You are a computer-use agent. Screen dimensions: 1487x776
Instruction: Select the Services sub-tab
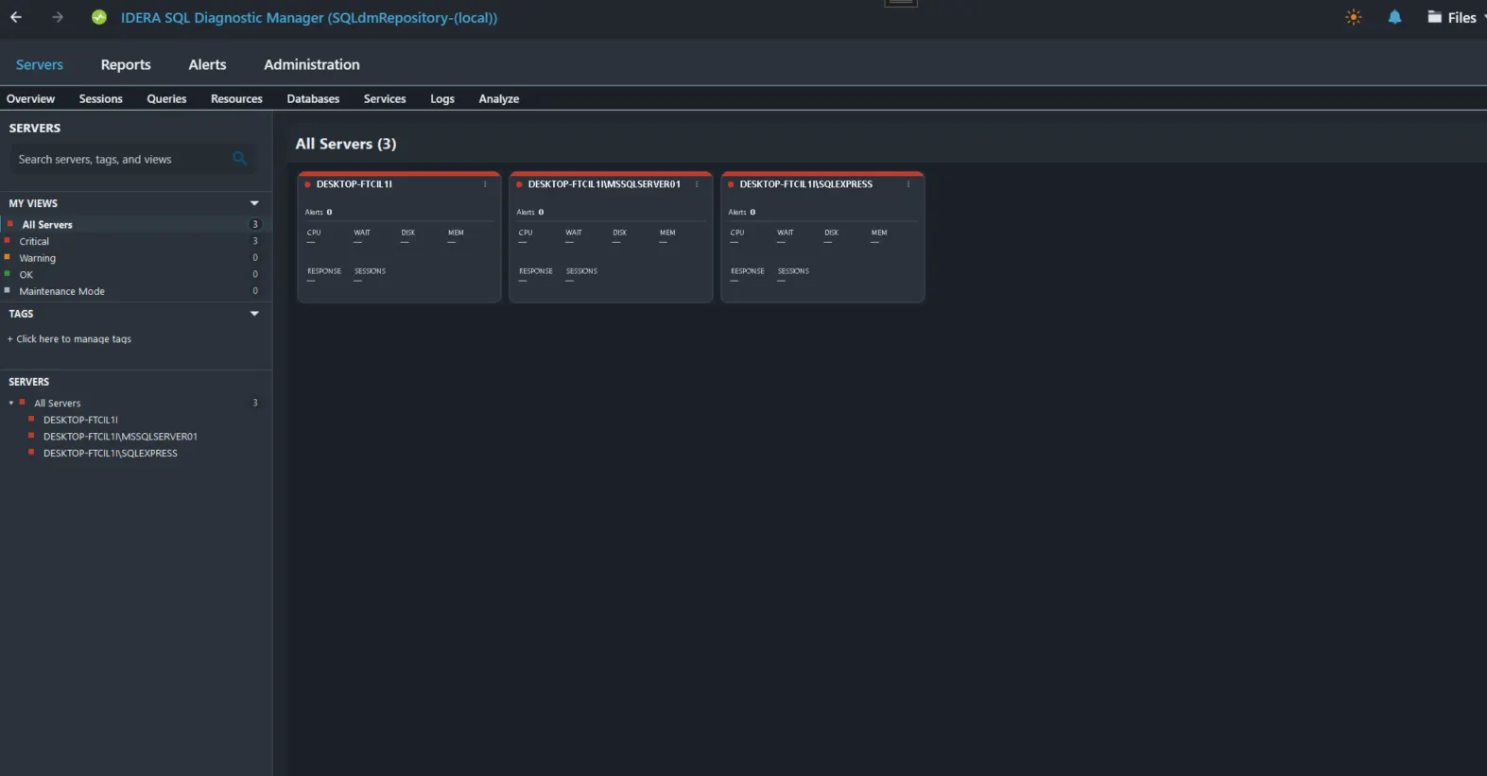[385, 98]
